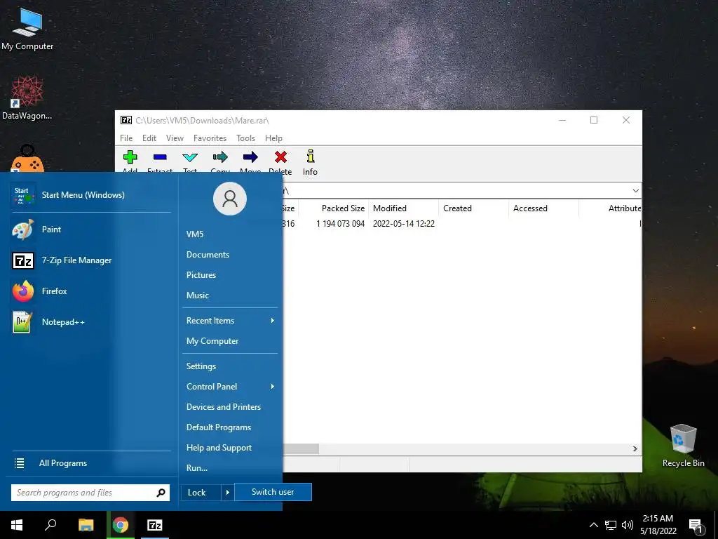Open the 7-Zip address bar dropdown
718x539 pixels.
pyautogui.click(x=635, y=191)
